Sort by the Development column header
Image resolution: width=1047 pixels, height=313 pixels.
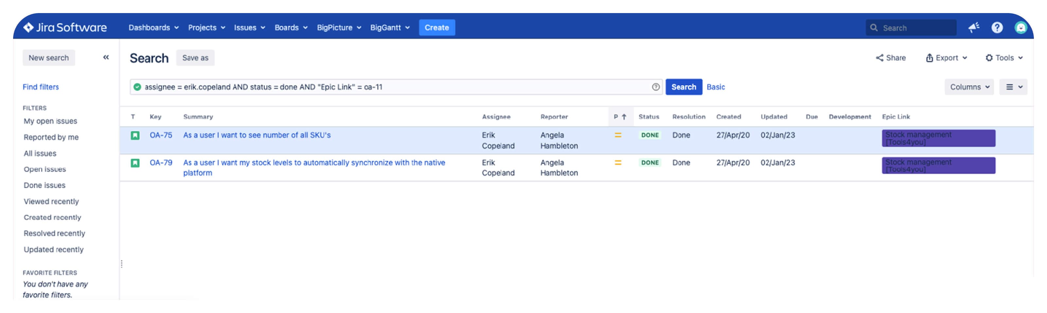[850, 117]
